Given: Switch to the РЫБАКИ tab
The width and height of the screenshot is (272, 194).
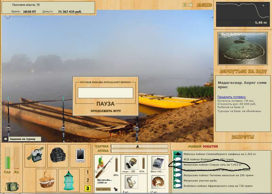Looking at the screenshot, I should click(195, 146).
